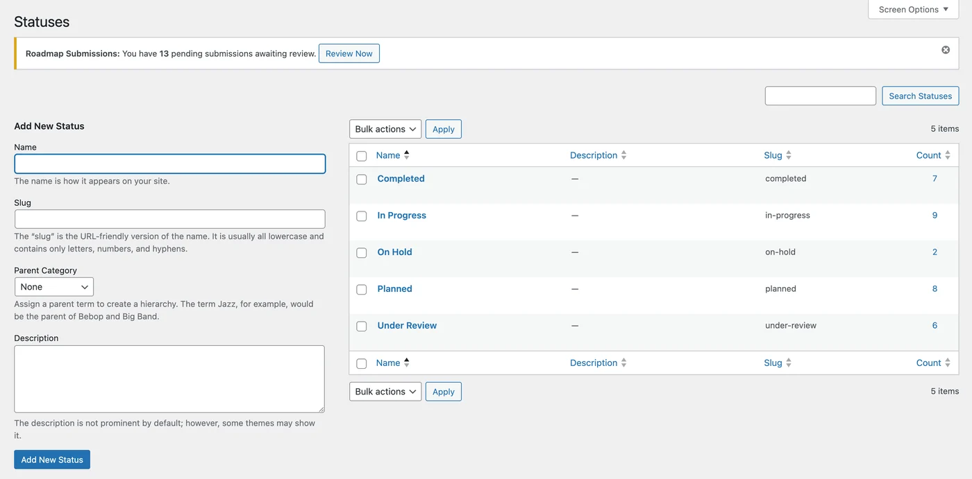Tick the select-all checkbox in table footer
The image size is (972, 479).
pos(362,363)
